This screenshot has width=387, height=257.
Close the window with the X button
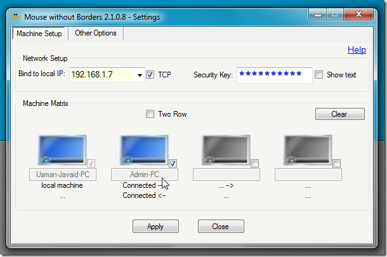[358, 15]
